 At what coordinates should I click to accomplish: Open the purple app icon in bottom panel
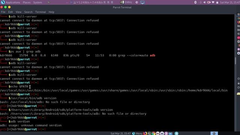pos(166,133)
